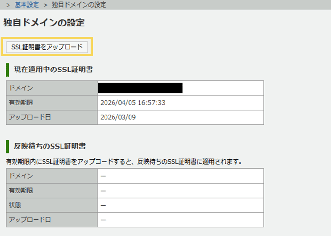Click the empty pending 有効期限 value cell
The width and height of the screenshot is (331, 236).
point(180,191)
